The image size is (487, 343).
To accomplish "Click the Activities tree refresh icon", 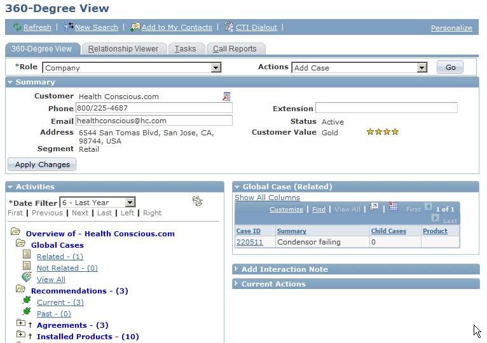I will (198, 201).
